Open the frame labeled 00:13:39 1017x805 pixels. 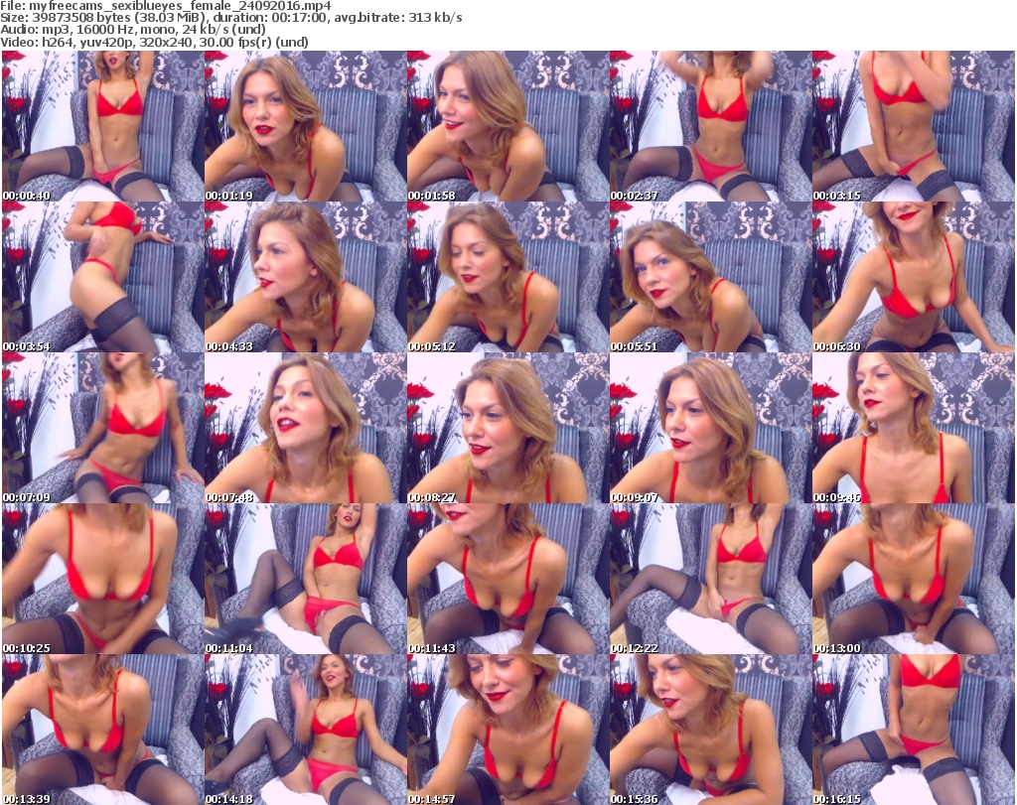[x=102, y=730]
